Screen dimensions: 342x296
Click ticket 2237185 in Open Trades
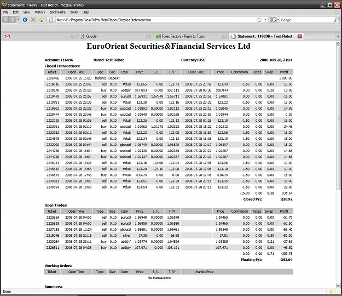(x=53, y=229)
